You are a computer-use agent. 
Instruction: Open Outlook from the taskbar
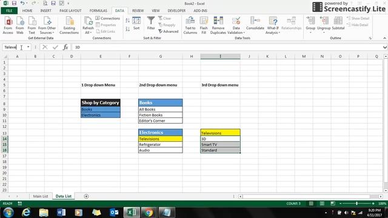(x=114, y=213)
